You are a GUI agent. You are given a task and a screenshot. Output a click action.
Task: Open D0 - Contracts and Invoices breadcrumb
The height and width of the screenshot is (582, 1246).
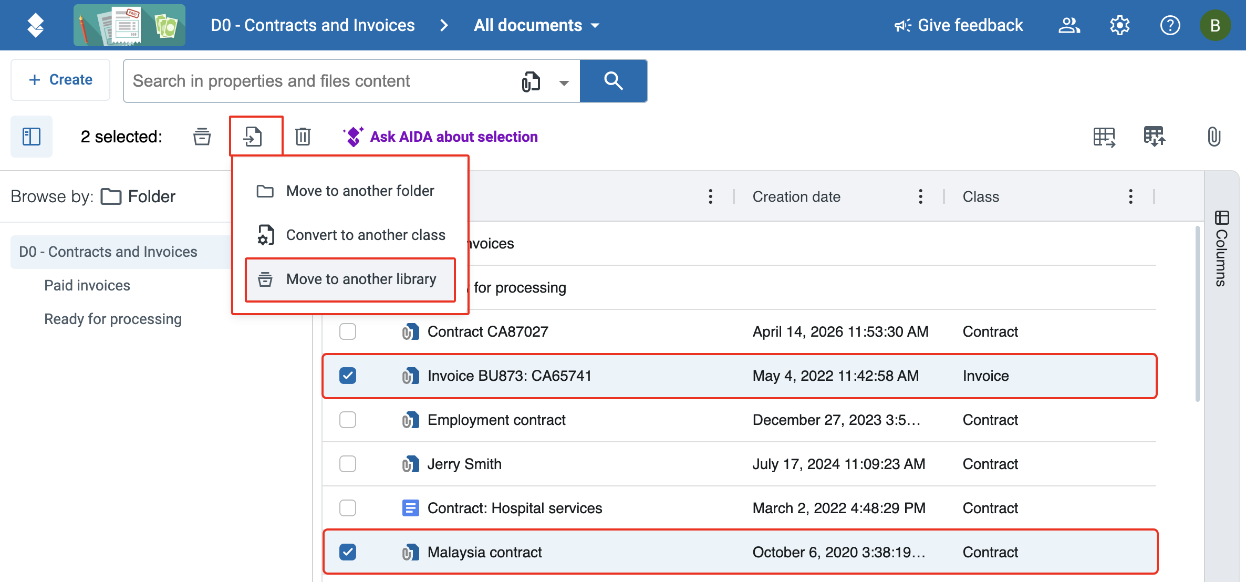[x=313, y=25]
